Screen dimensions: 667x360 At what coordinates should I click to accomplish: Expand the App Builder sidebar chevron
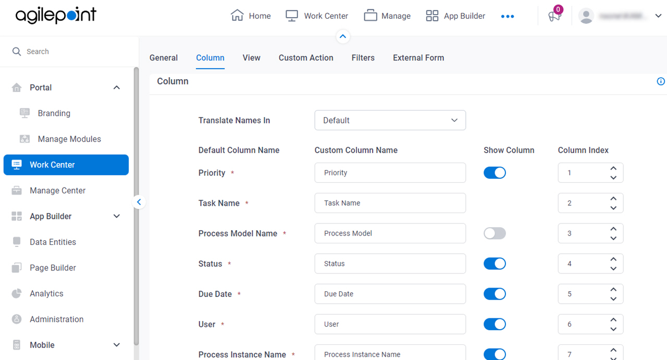pyautogui.click(x=117, y=216)
